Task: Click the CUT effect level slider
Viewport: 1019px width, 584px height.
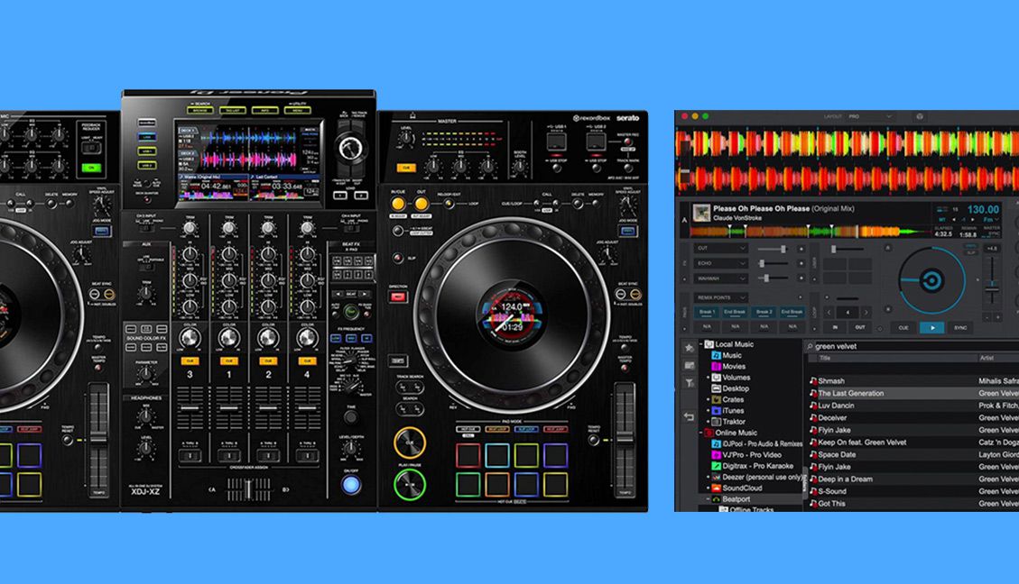Action: (x=772, y=249)
